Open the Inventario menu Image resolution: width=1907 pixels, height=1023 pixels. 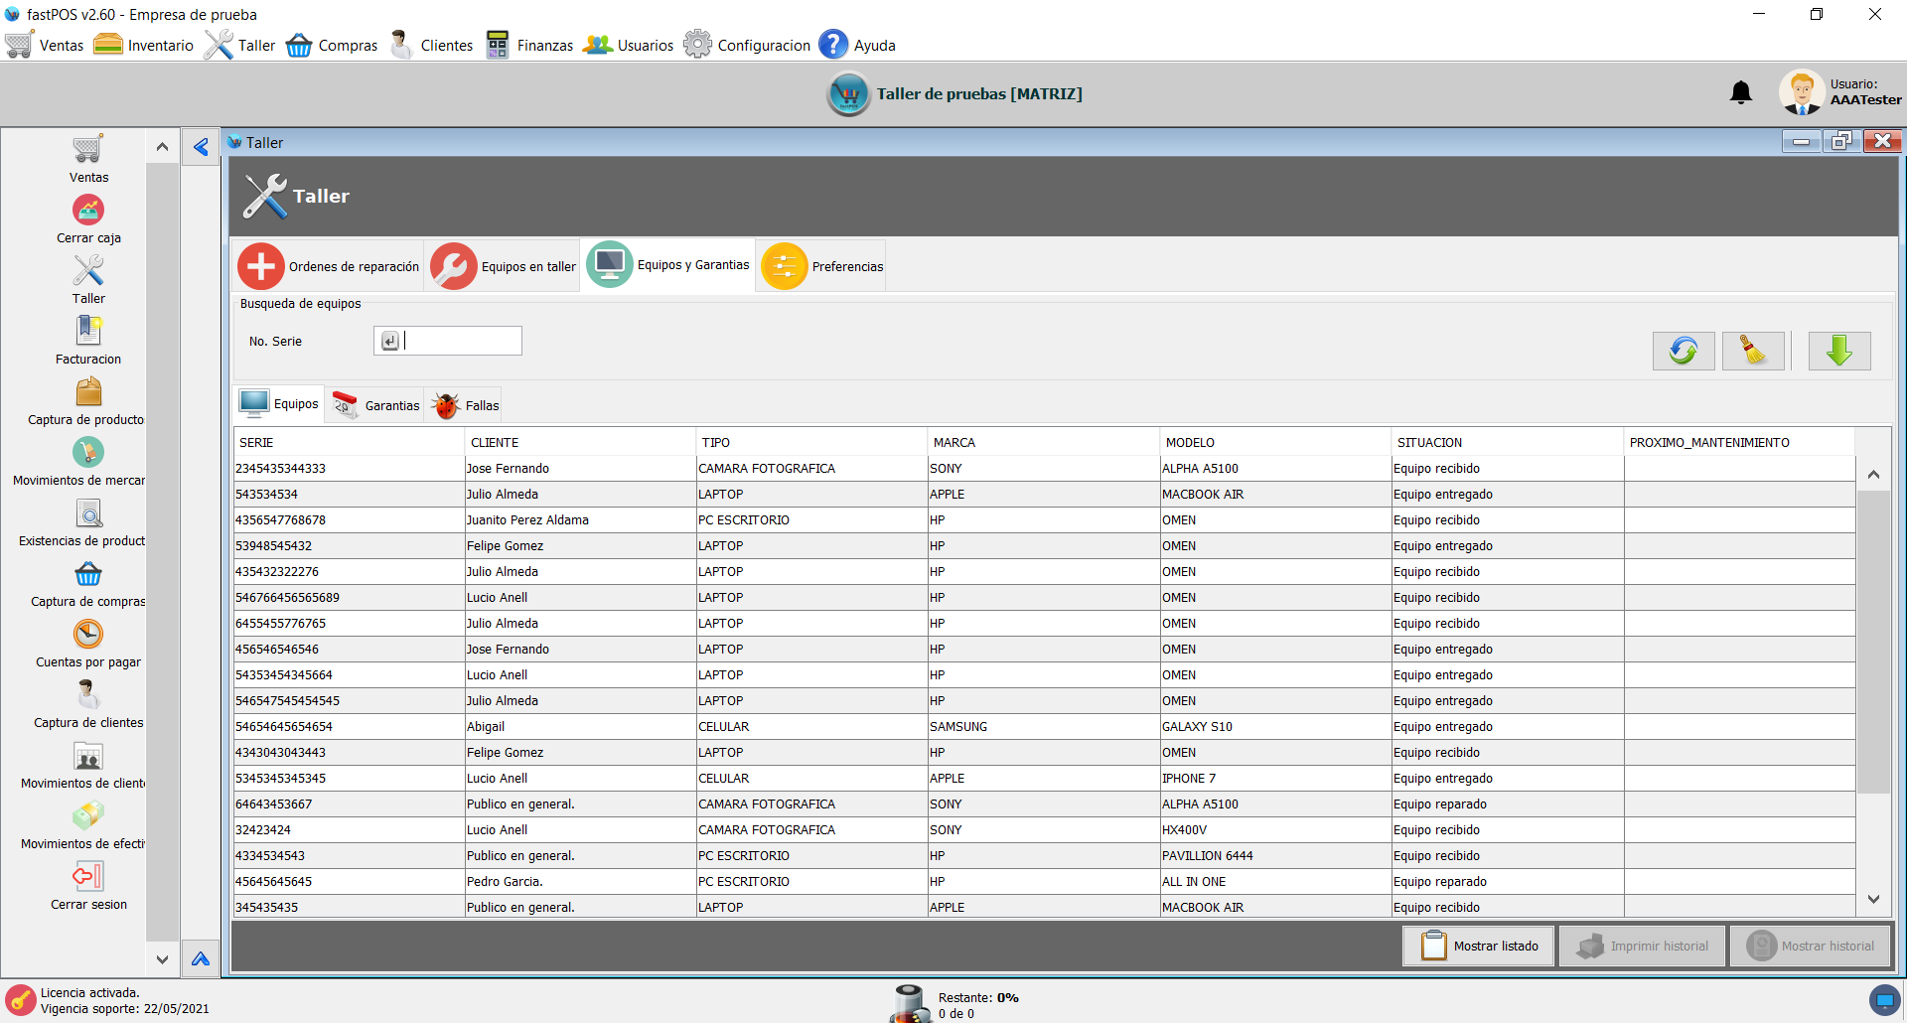click(144, 46)
